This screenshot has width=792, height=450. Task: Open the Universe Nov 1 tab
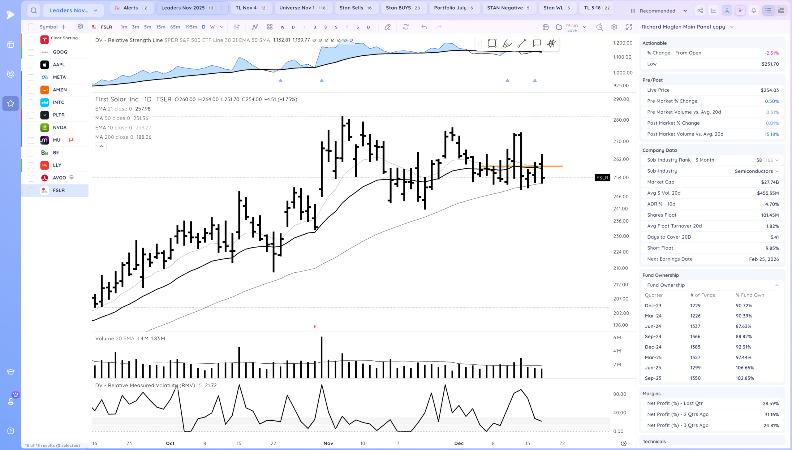point(303,8)
